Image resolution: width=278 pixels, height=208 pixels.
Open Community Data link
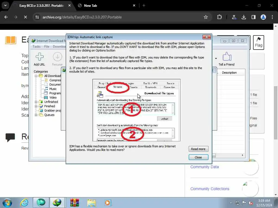[204, 167]
